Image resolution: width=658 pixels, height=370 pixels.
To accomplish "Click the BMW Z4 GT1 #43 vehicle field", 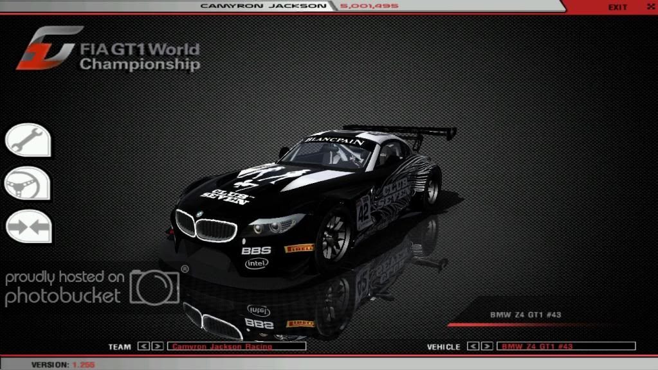I will point(566,346).
